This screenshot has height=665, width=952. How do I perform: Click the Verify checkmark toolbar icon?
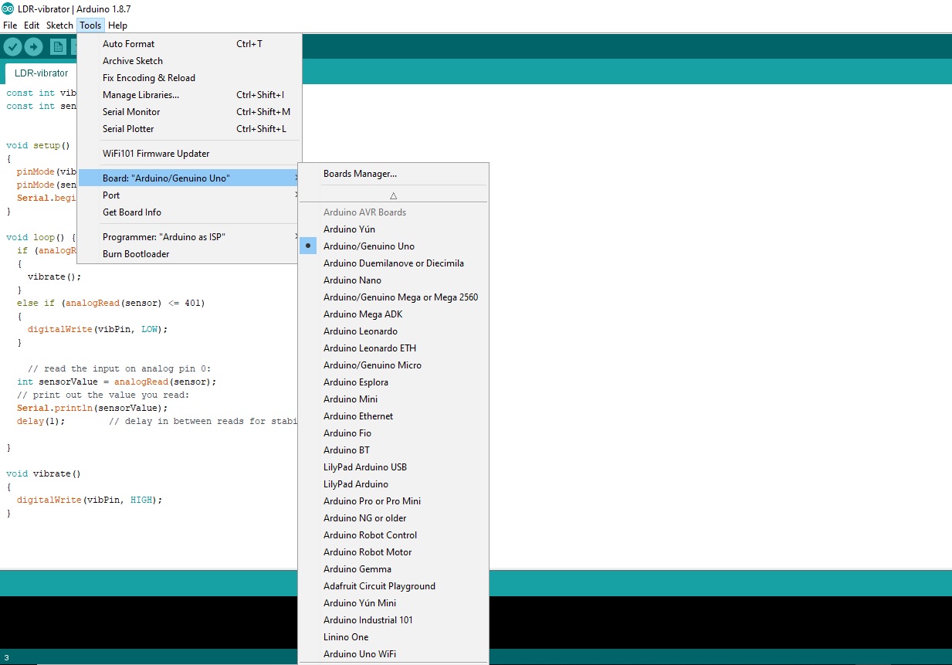tap(12, 47)
